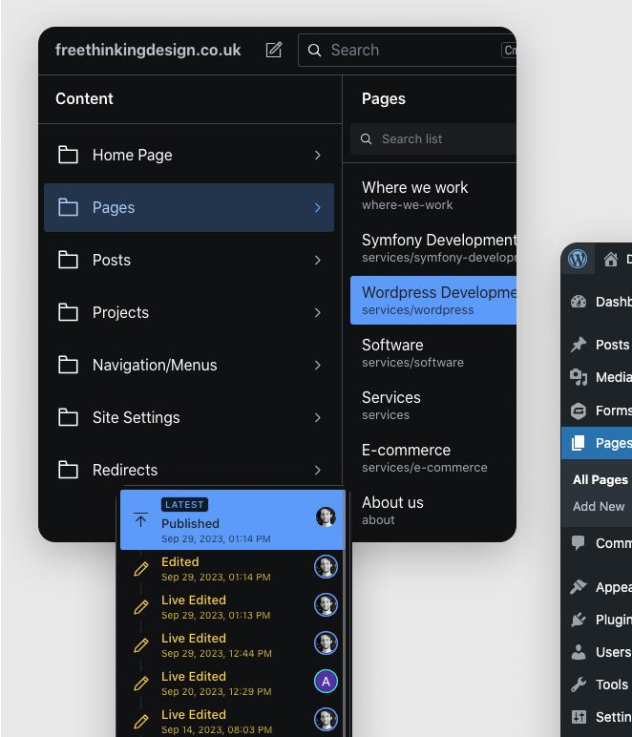The width and height of the screenshot is (632, 737).
Task: Open the About us page entry
Action: pyautogui.click(x=433, y=511)
